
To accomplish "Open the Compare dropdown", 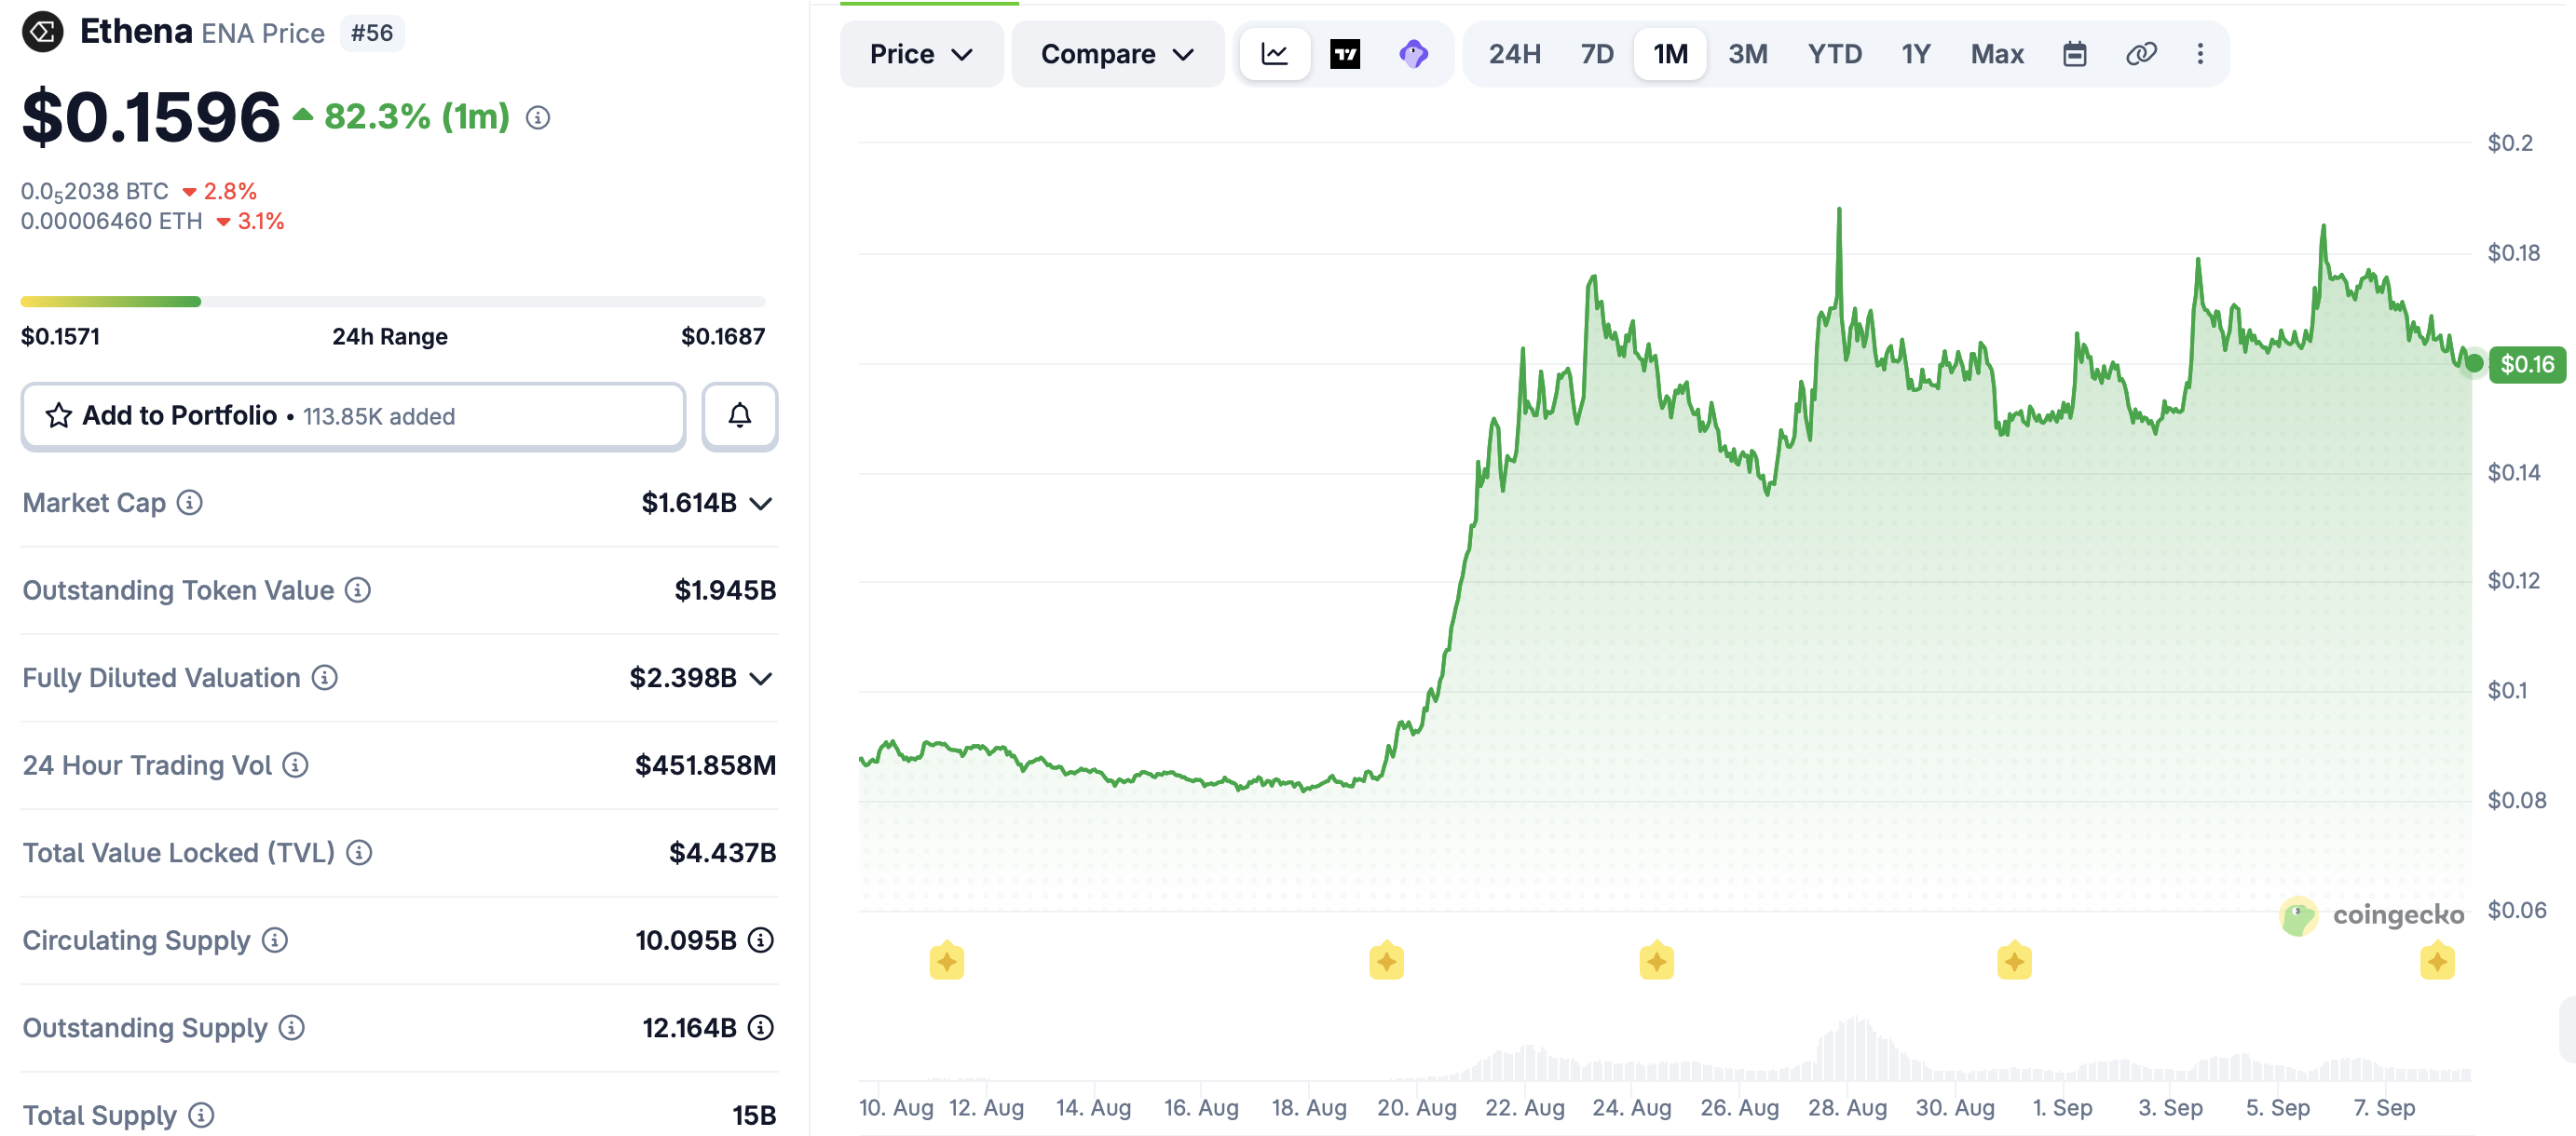I will 1118,54.
